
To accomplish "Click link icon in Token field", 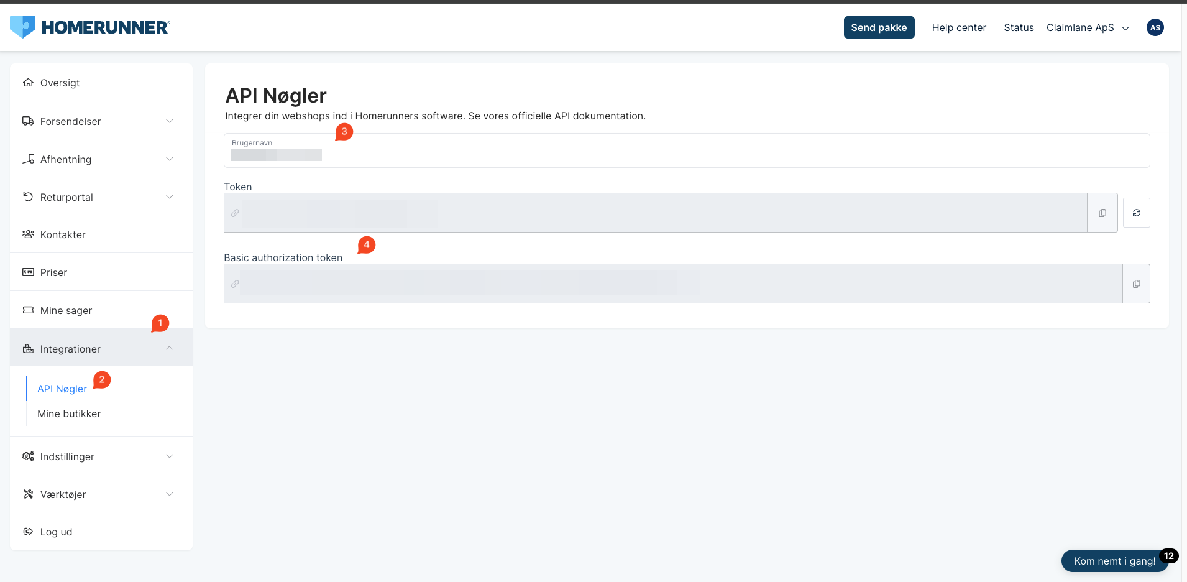I will click(x=235, y=213).
